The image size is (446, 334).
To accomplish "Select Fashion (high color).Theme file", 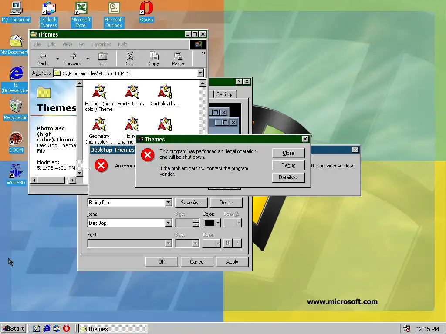I will pyautogui.click(x=99, y=98).
